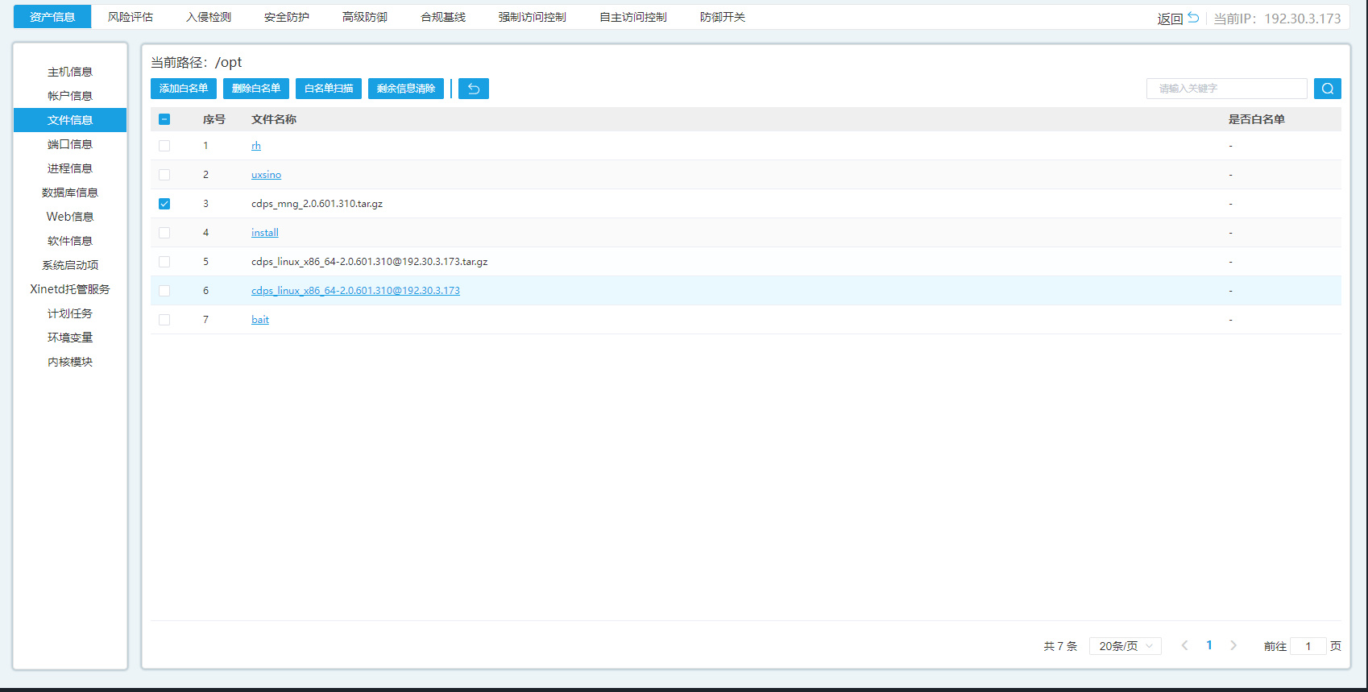The image size is (1368, 692).
Task: Click the 添加白名单 button
Action: coord(184,89)
